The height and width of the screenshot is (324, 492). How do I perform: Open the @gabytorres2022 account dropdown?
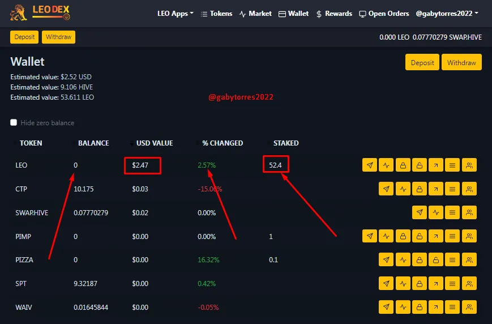[x=447, y=14]
